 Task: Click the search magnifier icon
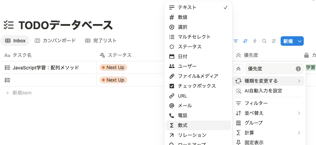[264, 41]
